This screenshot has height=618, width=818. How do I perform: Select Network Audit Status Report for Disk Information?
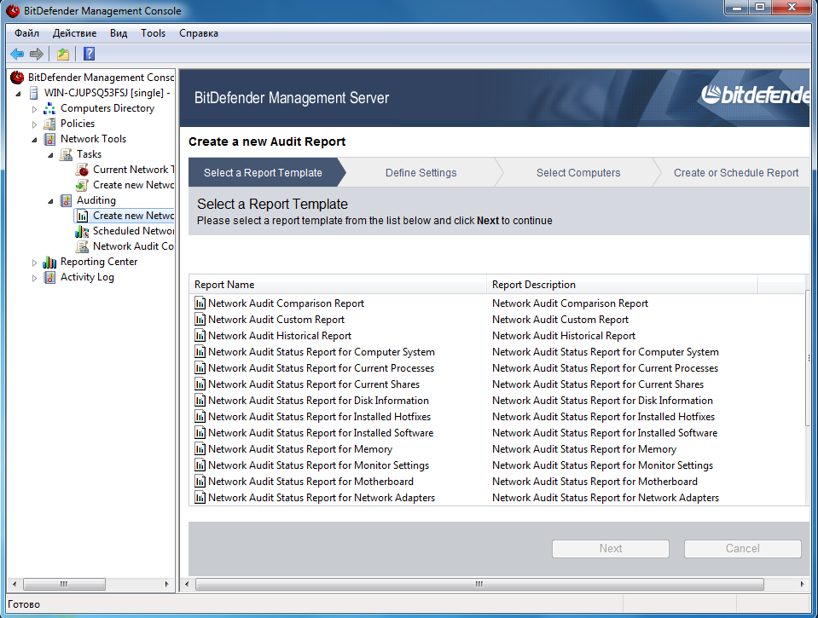click(318, 401)
